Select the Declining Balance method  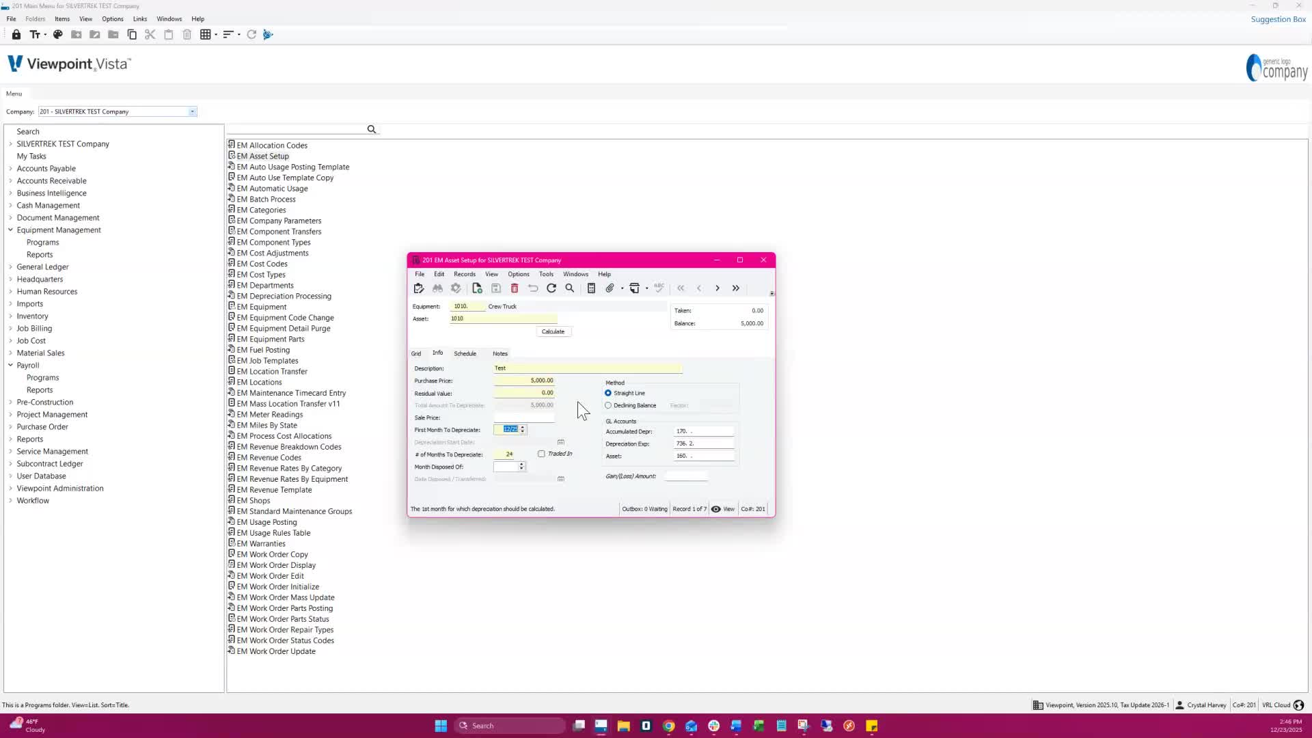click(x=608, y=405)
